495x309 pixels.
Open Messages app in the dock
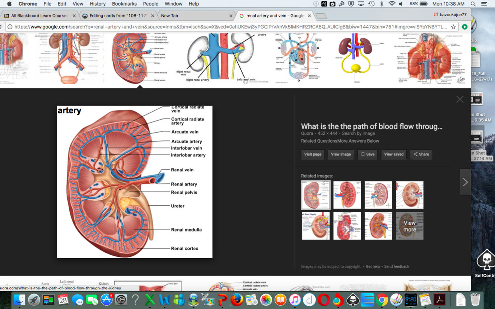[x=78, y=299]
